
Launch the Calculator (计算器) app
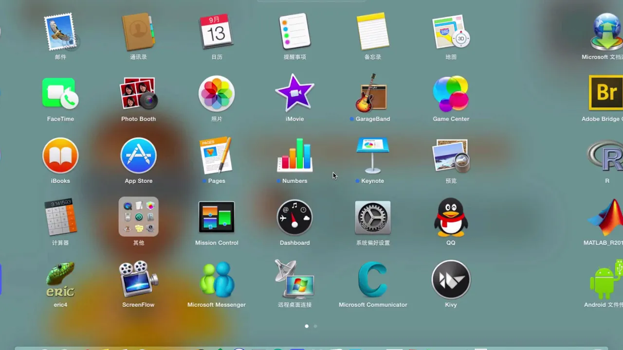coord(61,217)
